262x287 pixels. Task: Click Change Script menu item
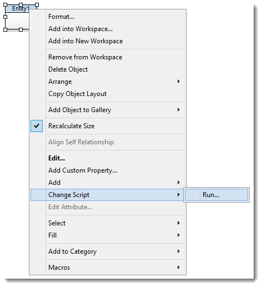[108, 195]
